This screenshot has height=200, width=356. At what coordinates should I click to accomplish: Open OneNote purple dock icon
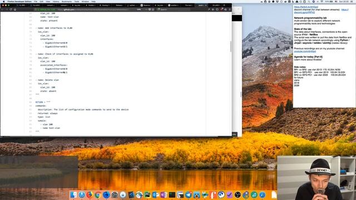[x=164, y=195]
